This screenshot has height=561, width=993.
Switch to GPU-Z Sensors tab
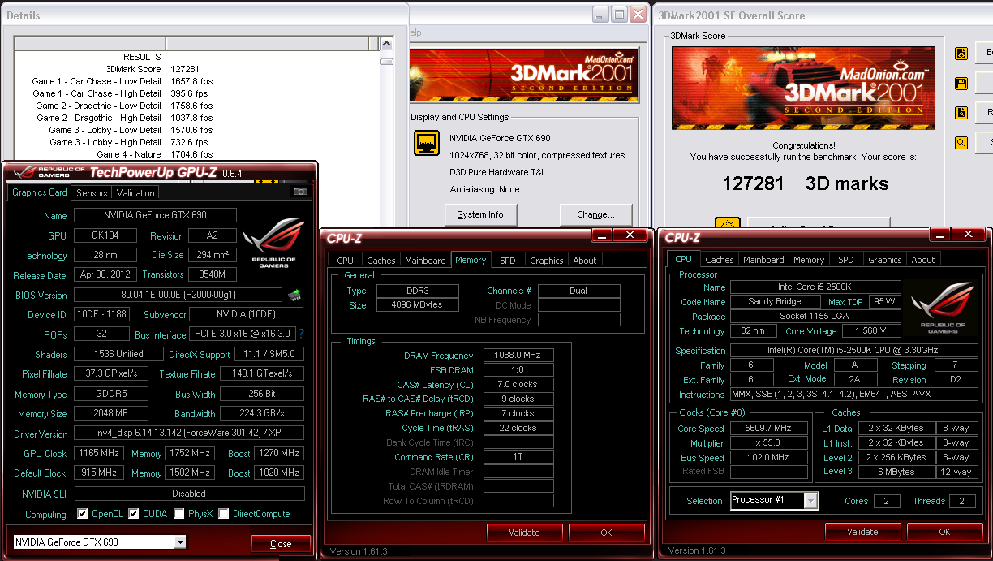pos(92,193)
